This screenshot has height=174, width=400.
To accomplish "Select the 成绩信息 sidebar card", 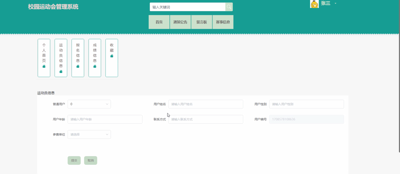I will coord(95,58).
